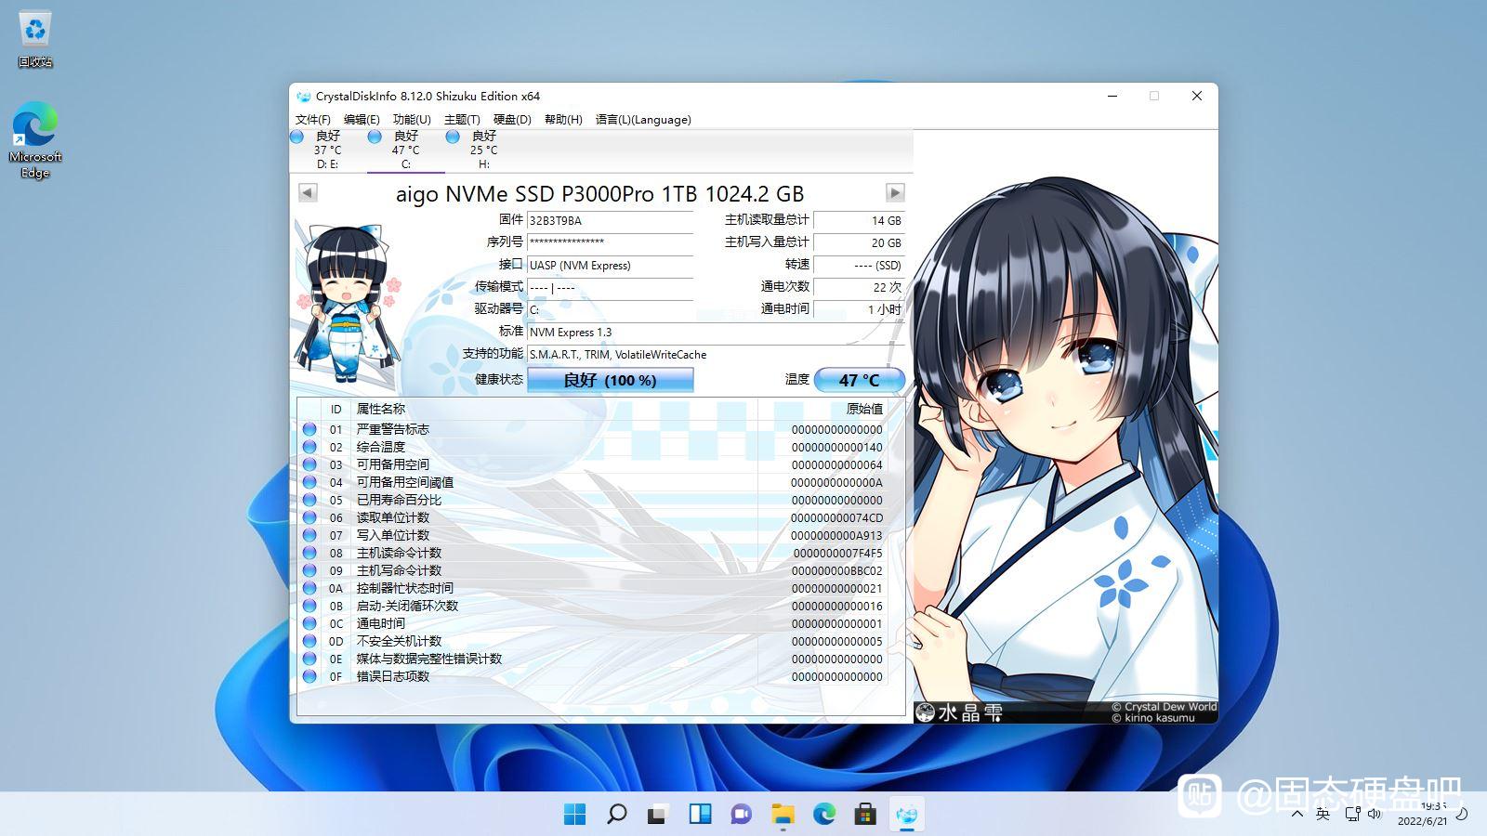1487x836 pixels.
Task: Click the 良好 (100 %) health status button
Action: click(611, 380)
